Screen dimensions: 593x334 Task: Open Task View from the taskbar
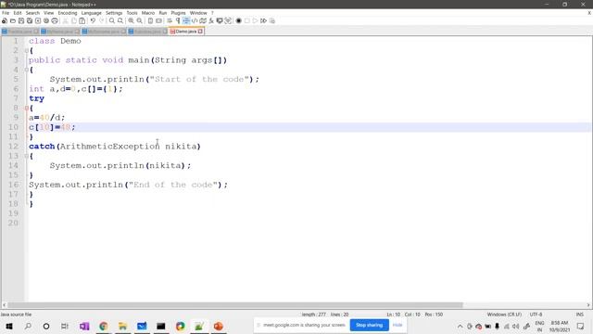[x=65, y=326]
